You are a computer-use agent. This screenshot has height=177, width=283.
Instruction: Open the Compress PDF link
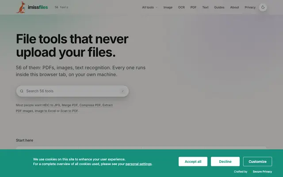pyautogui.click(x=90, y=105)
